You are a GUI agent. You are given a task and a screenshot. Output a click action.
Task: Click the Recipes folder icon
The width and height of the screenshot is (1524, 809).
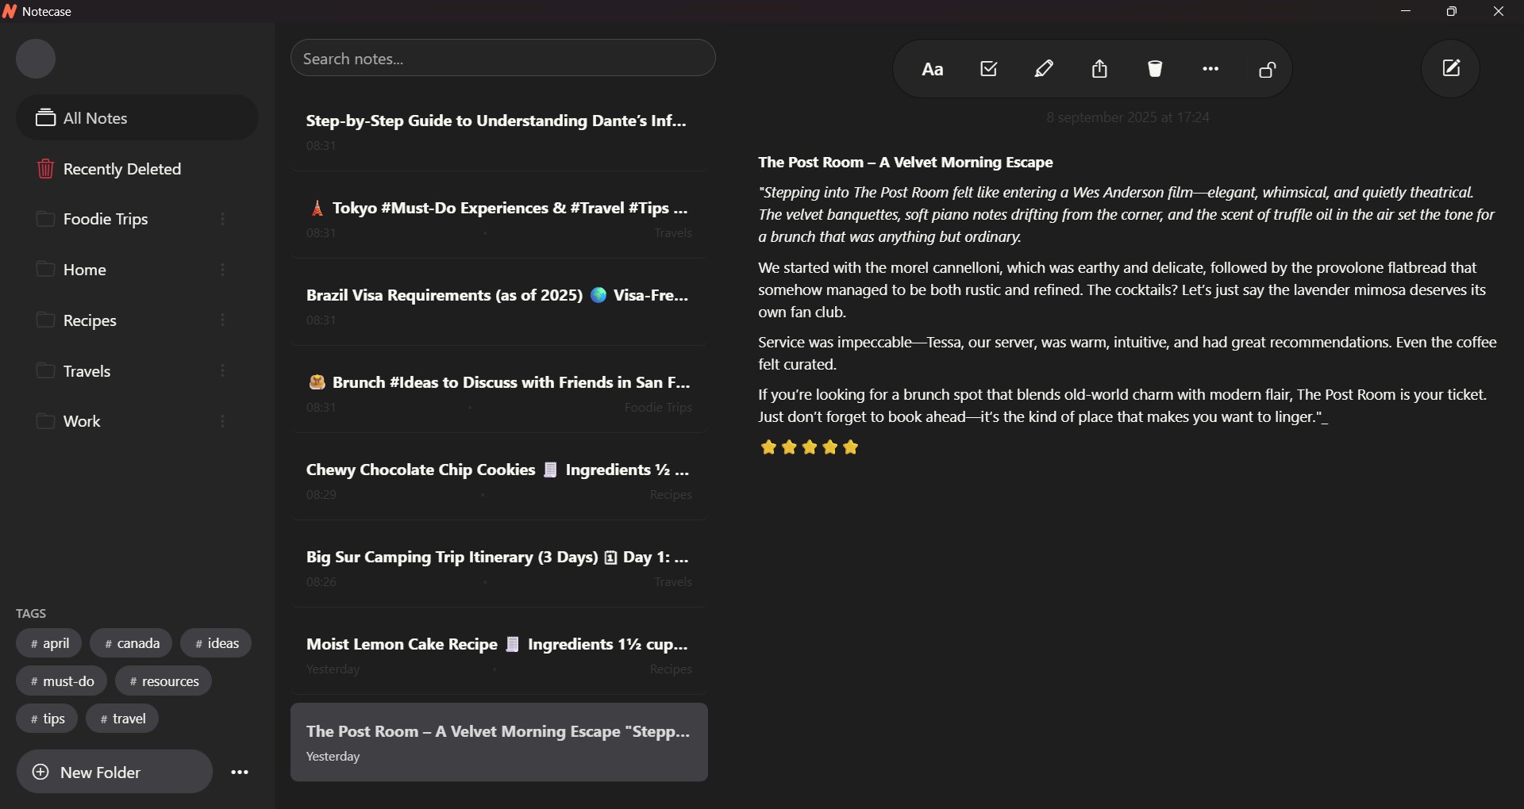coord(45,320)
